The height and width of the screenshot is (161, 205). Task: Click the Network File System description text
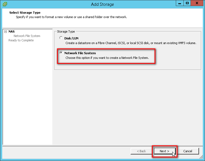point(107,58)
